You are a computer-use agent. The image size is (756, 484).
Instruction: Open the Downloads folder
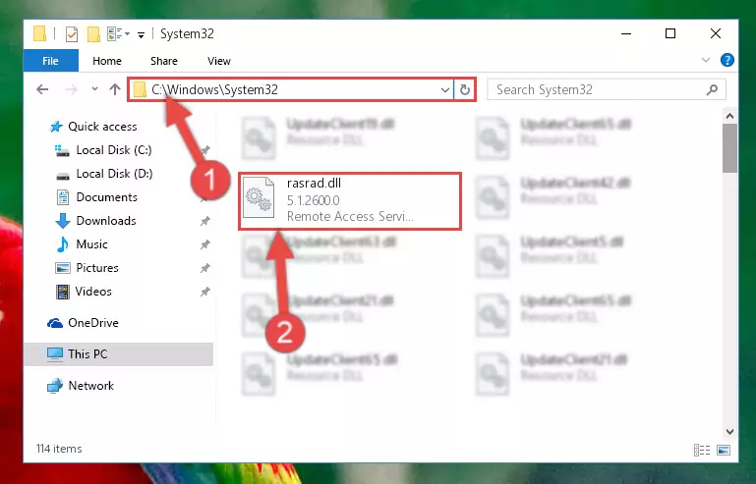coord(106,221)
